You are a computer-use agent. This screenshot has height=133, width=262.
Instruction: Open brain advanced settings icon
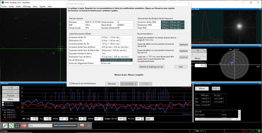pos(82,125)
